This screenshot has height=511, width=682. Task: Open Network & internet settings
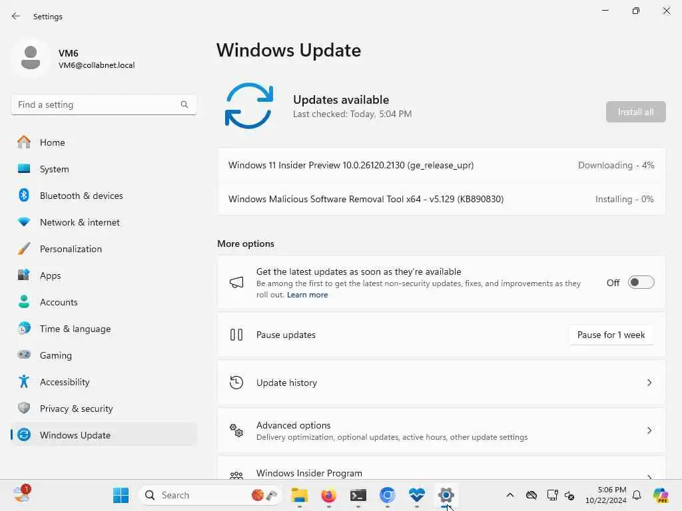[103, 222]
